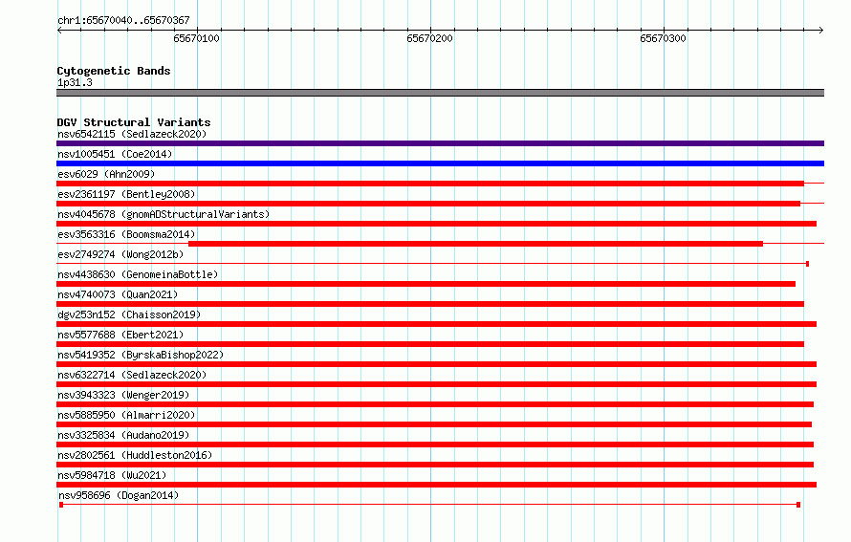Select the red bar under nsv6322714
The height and width of the screenshot is (542, 851).
point(436,384)
